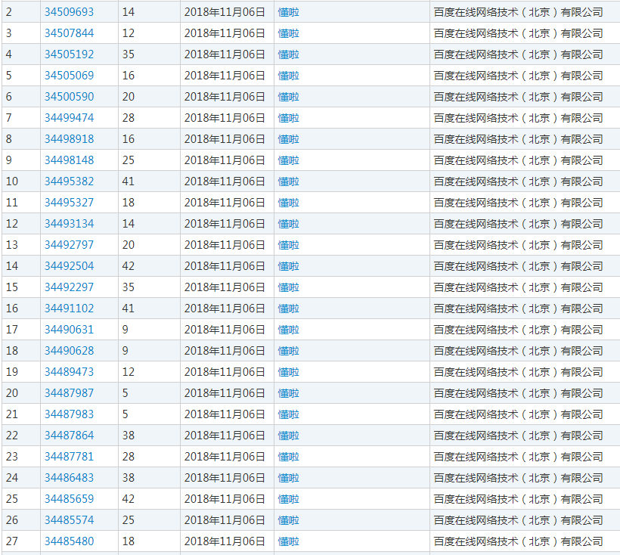Click 懂啦 trademark name in row 2
Image resolution: width=620 pixels, height=555 pixels.
[x=288, y=12]
